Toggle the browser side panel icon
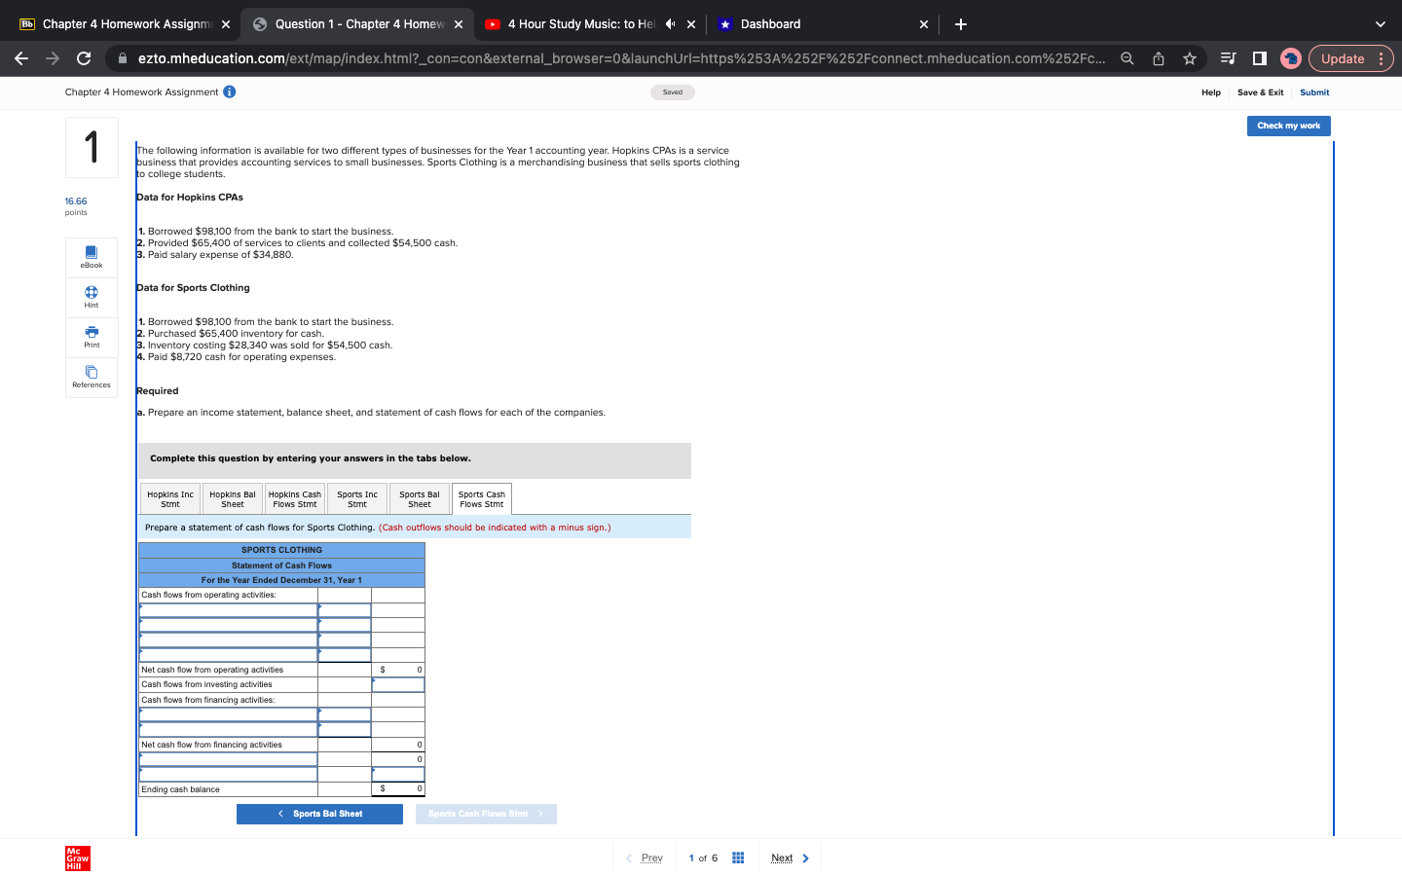The width and height of the screenshot is (1402, 876). [x=1260, y=58]
